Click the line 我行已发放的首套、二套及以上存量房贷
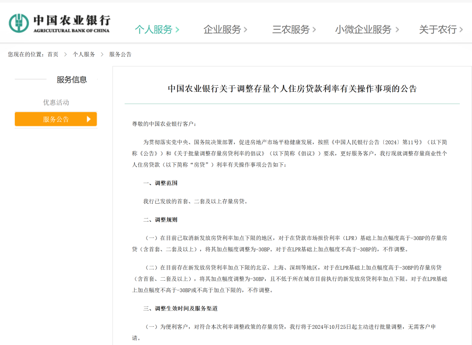This screenshot has width=472, height=345. pyautogui.click(x=196, y=202)
